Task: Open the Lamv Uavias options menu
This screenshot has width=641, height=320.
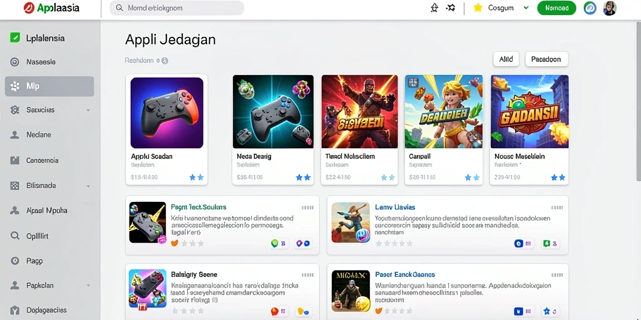Action: [556, 207]
